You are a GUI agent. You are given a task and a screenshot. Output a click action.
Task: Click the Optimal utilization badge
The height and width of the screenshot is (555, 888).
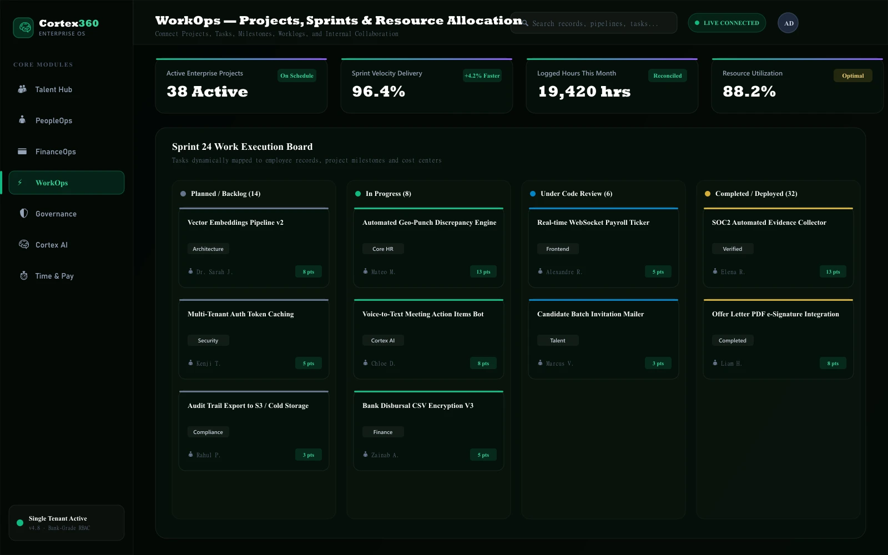[853, 75]
